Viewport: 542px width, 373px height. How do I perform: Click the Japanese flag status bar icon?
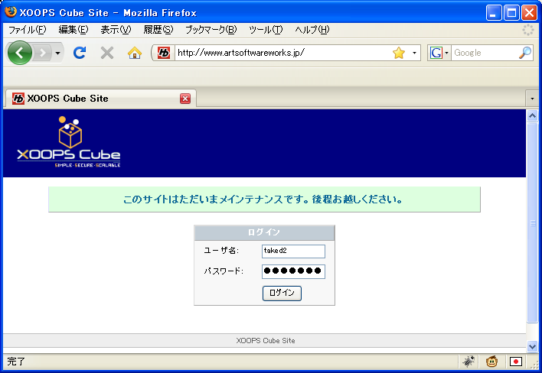tap(516, 362)
